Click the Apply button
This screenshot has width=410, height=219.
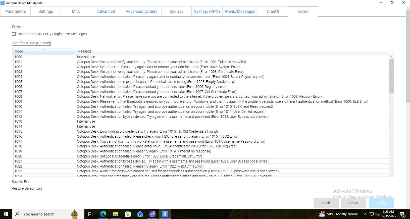(x=381, y=203)
